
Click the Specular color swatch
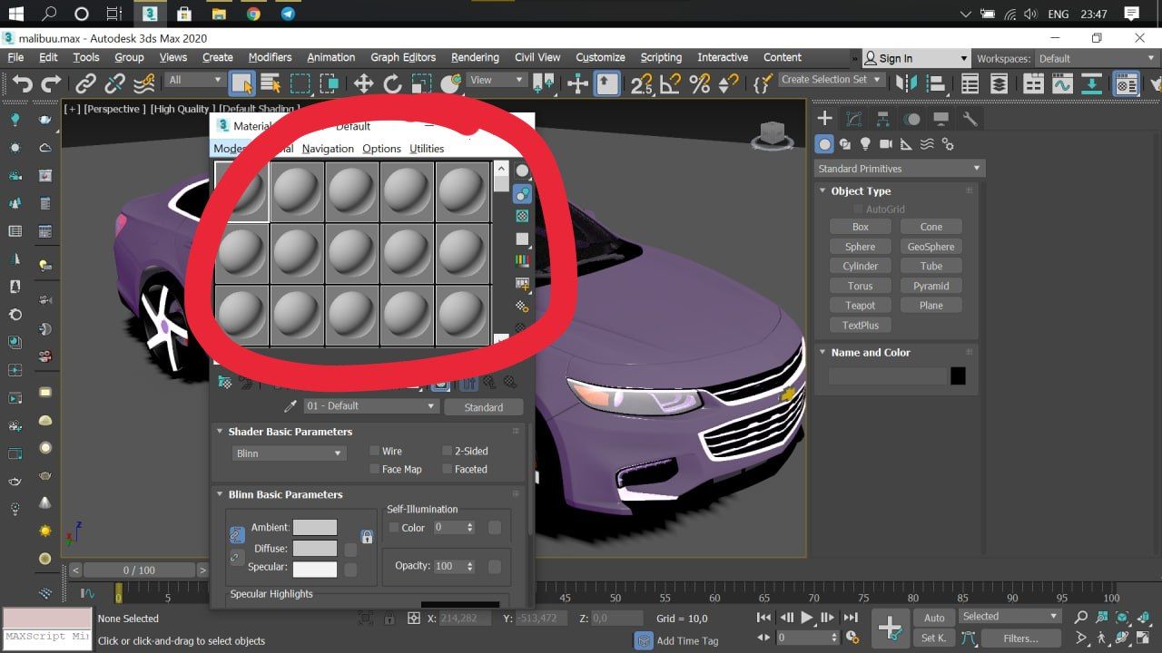314,570
